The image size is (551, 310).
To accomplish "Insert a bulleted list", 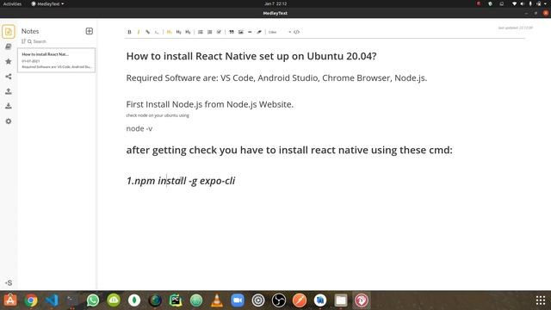I will pyautogui.click(x=201, y=32).
